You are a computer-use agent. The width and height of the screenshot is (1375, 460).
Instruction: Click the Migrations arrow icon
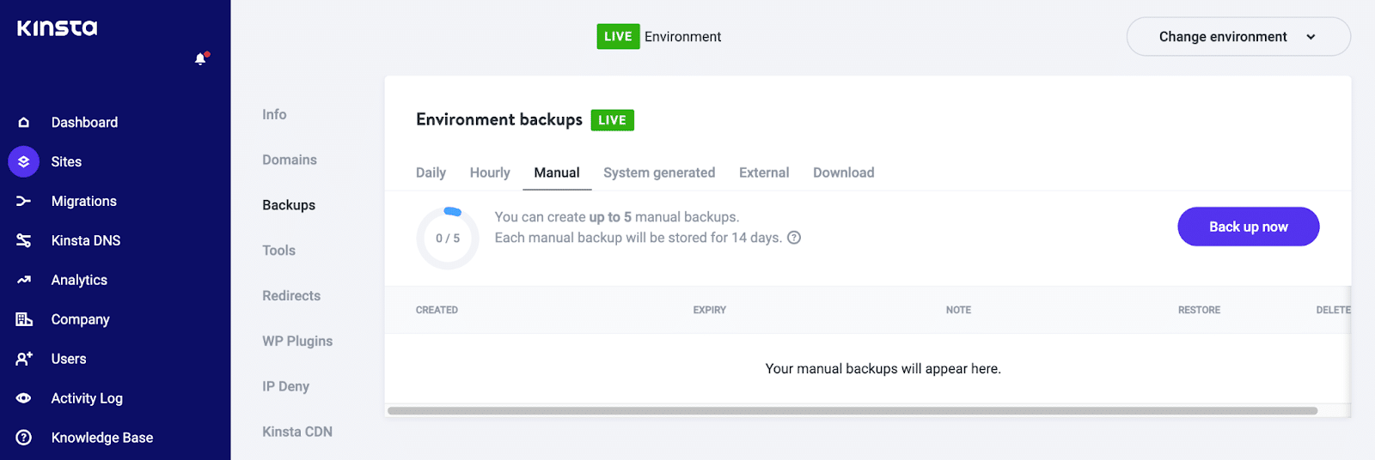point(24,201)
